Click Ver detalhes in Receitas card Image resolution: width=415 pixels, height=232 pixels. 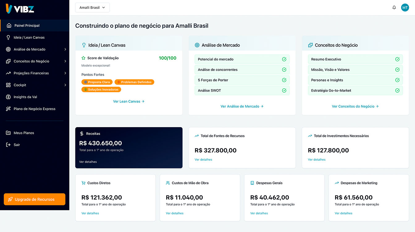pyautogui.click(x=88, y=162)
